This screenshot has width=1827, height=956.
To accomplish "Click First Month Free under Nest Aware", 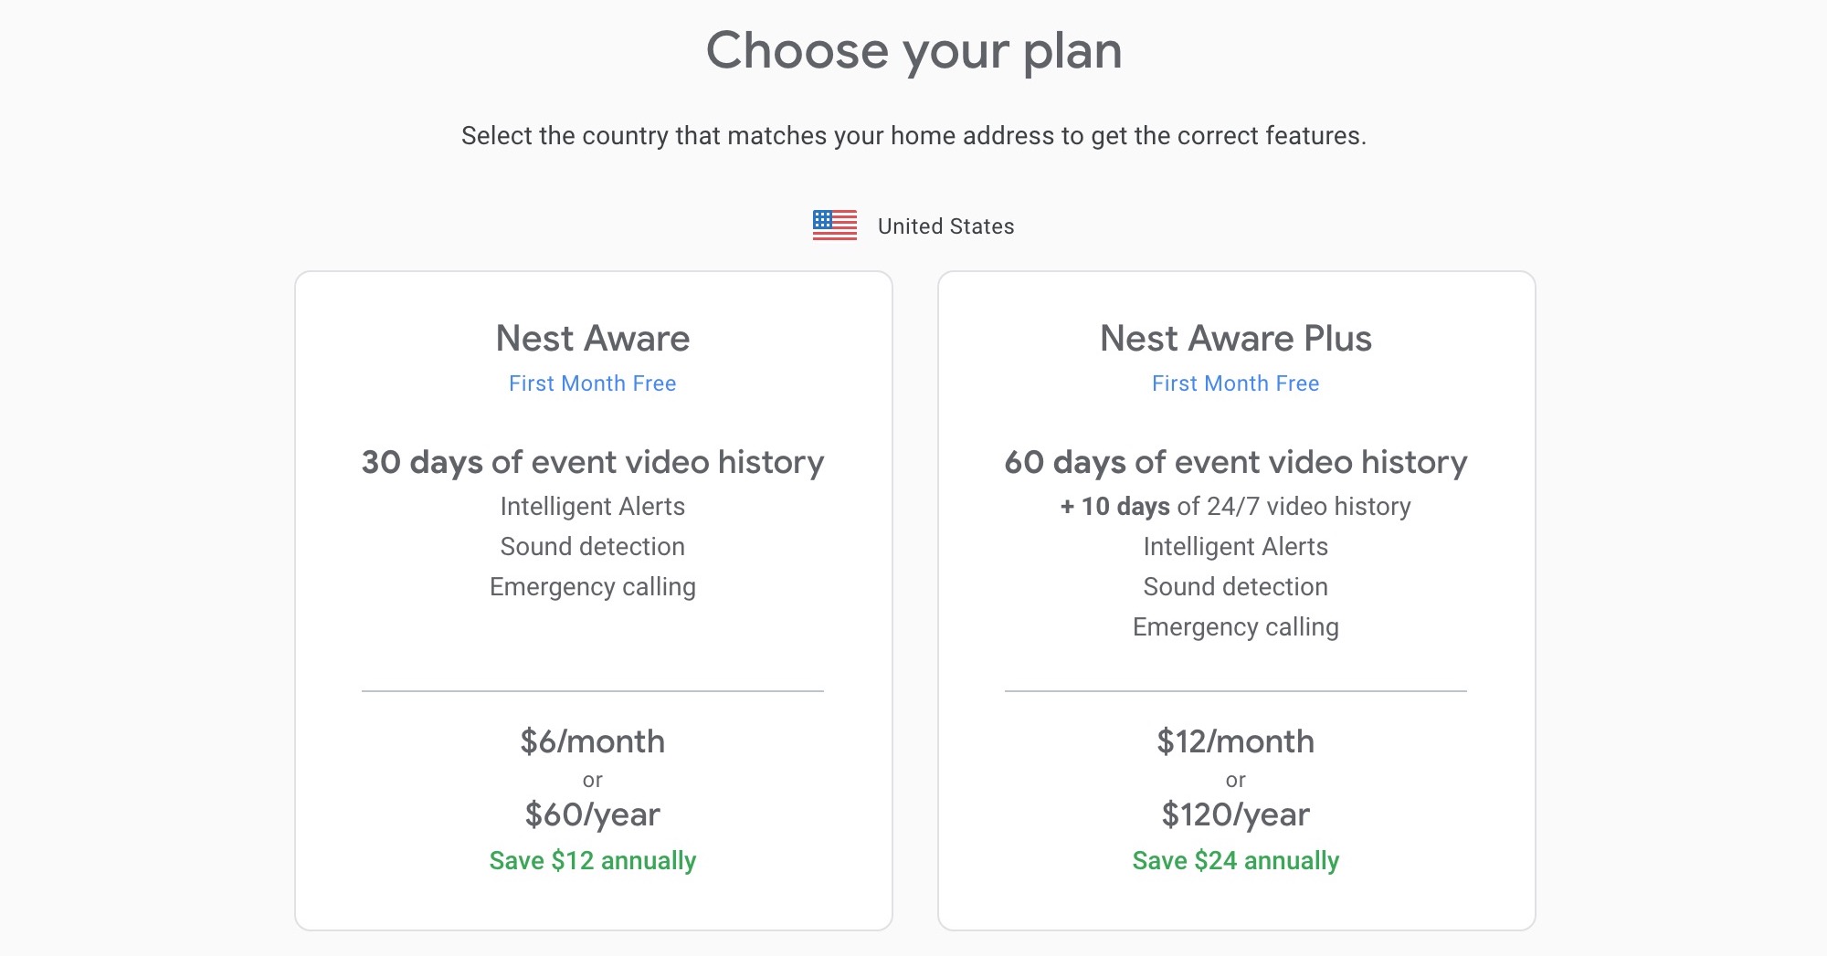I will pos(592,383).
